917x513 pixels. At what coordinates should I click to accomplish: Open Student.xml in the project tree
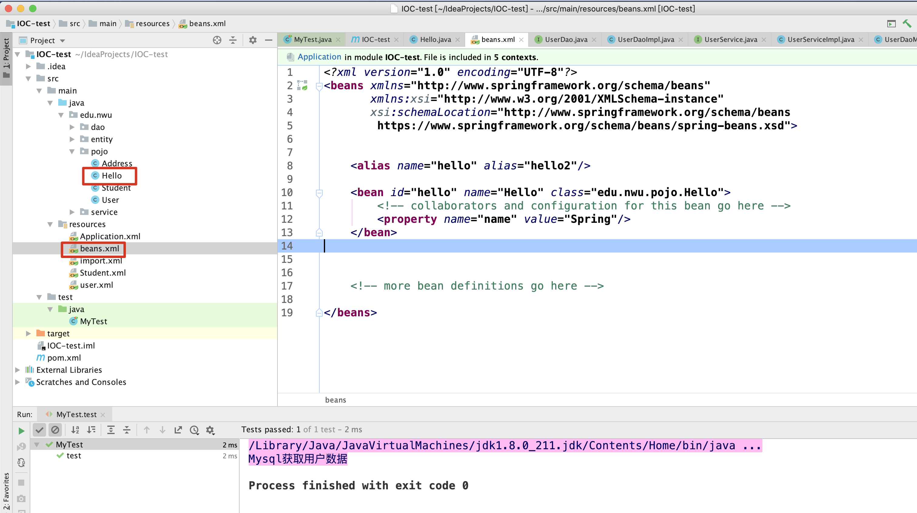(102, 273)
